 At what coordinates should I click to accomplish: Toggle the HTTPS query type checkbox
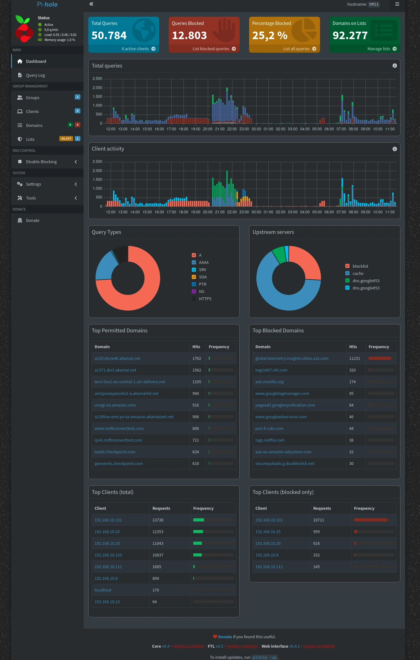(x=194, y=299)
